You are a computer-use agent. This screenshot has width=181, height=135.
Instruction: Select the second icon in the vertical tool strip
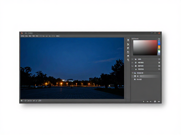pyautogui.click(x=128, y=44)
